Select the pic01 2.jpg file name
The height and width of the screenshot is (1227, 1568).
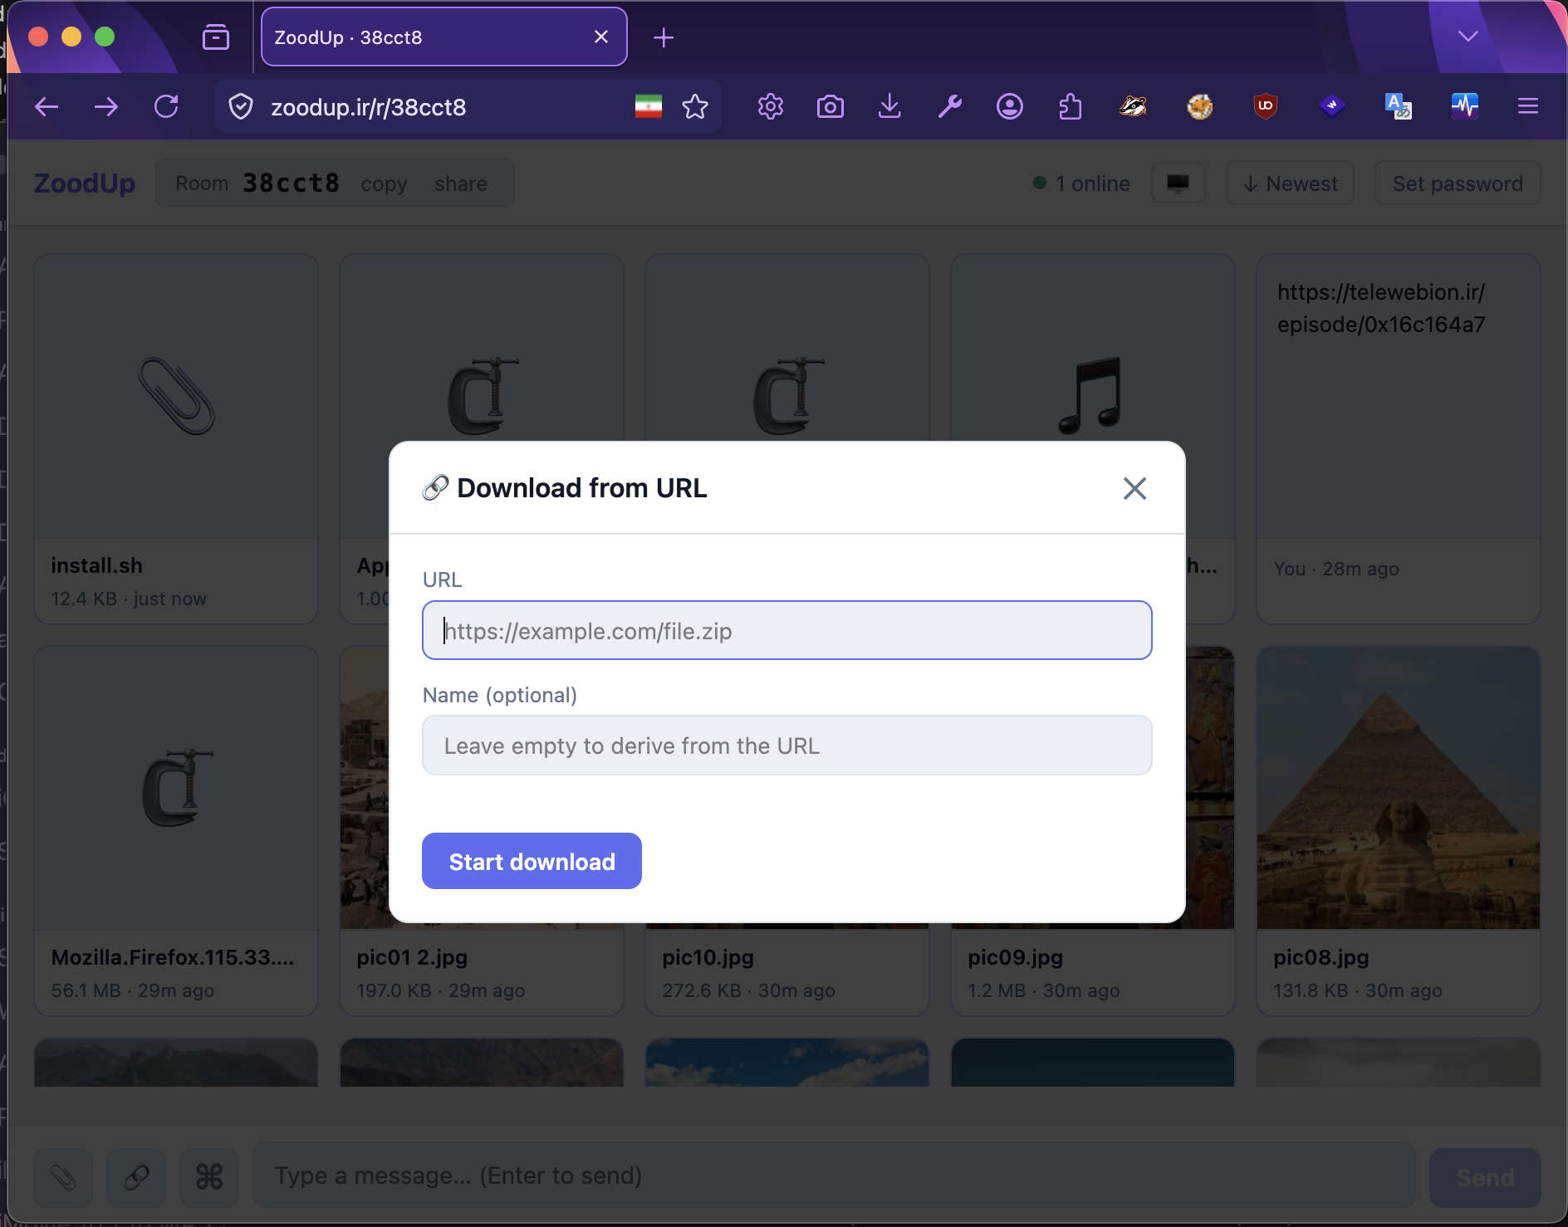click(x=412, y=957)
